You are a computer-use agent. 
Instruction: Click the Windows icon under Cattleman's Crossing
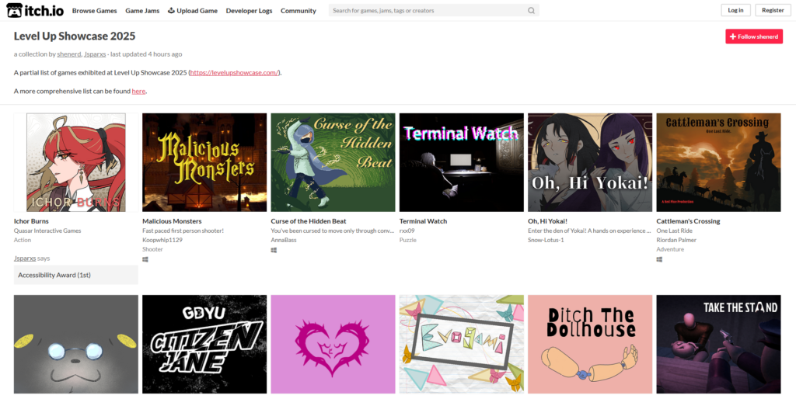(x=659, y=259)
